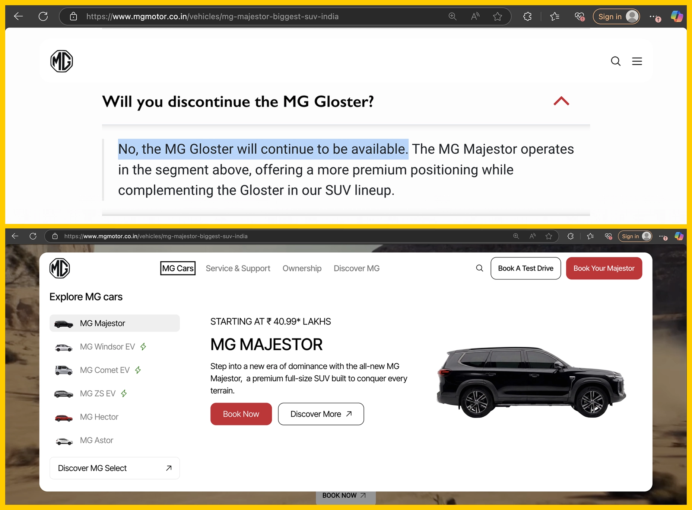Click FAQ heading 'Will you discontinue the MG Gloster?'
Image resolution: width=692 pixels, height=510 pixels.
[x=238, y=102]
